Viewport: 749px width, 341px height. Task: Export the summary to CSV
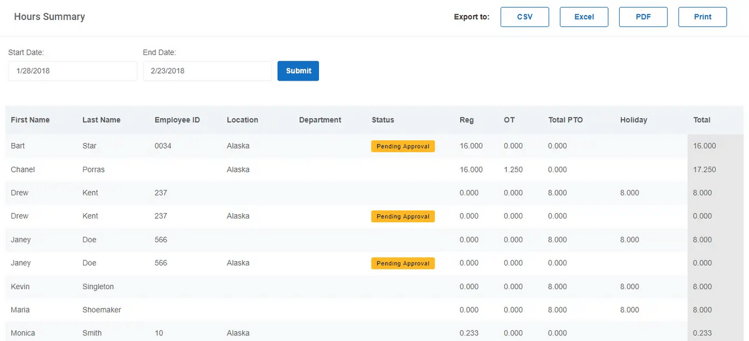525,17
